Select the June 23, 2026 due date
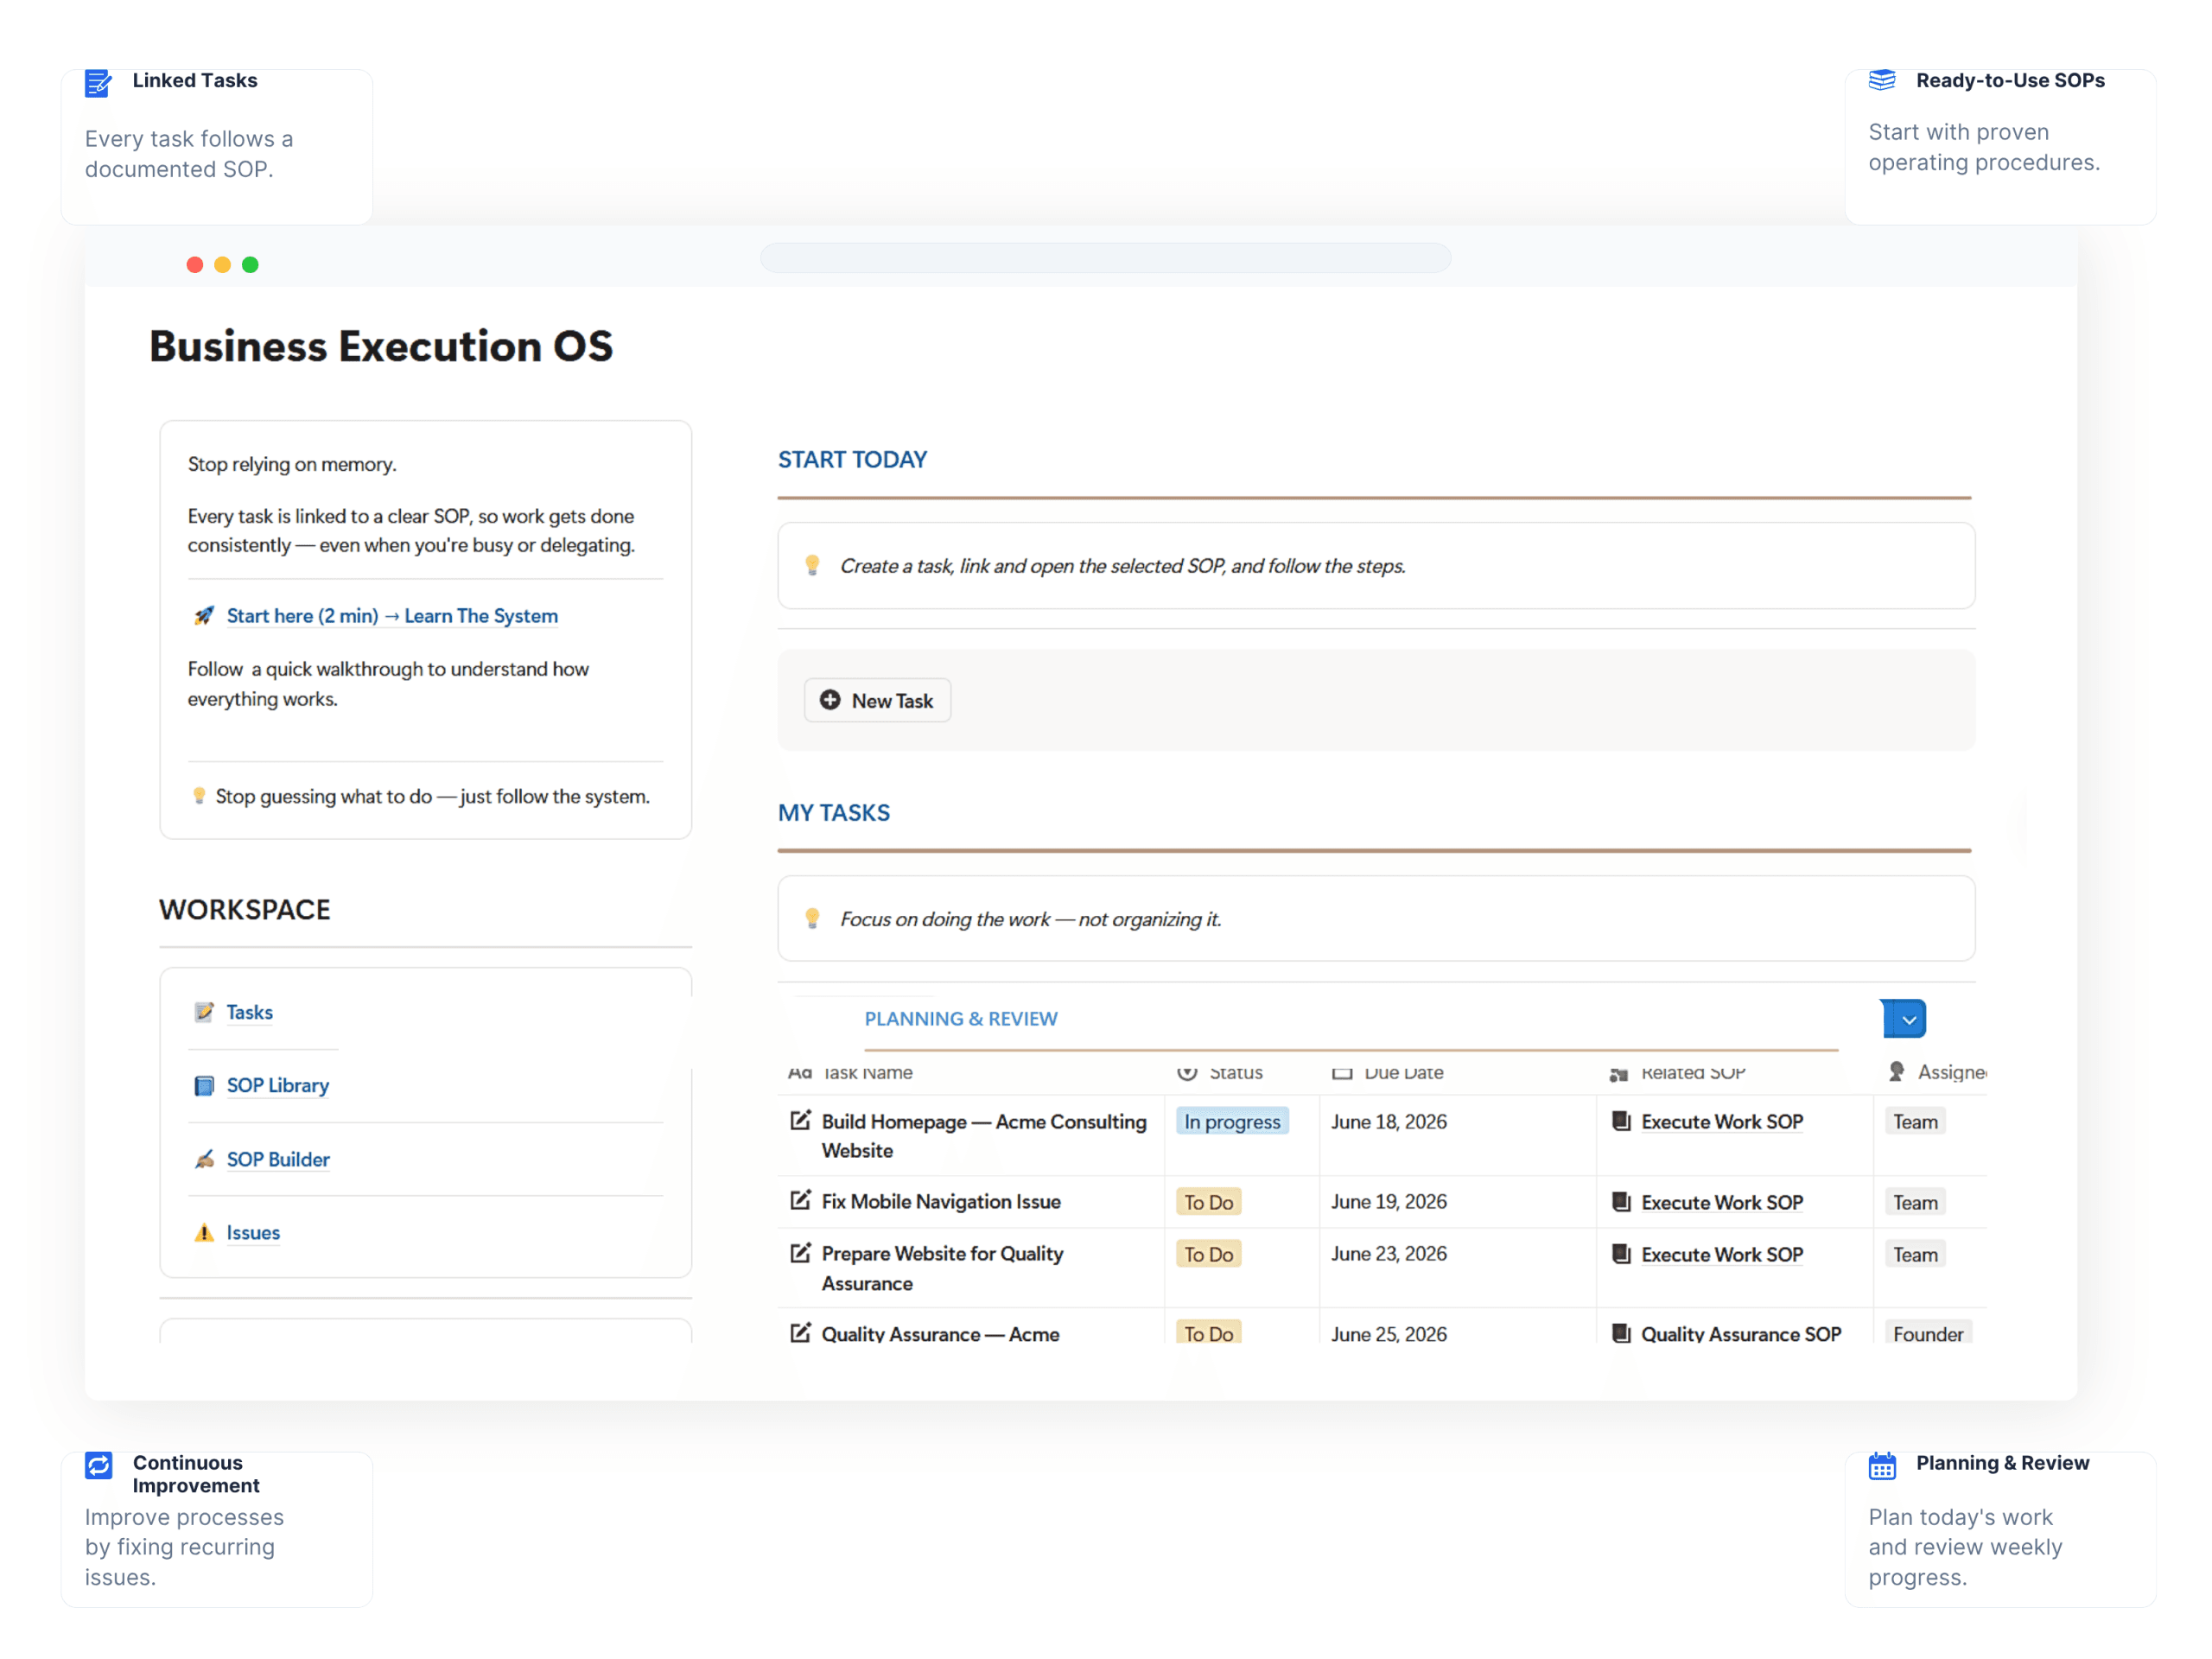The width and height of the screenshot is (2212, 1659). (1388, 1253)
